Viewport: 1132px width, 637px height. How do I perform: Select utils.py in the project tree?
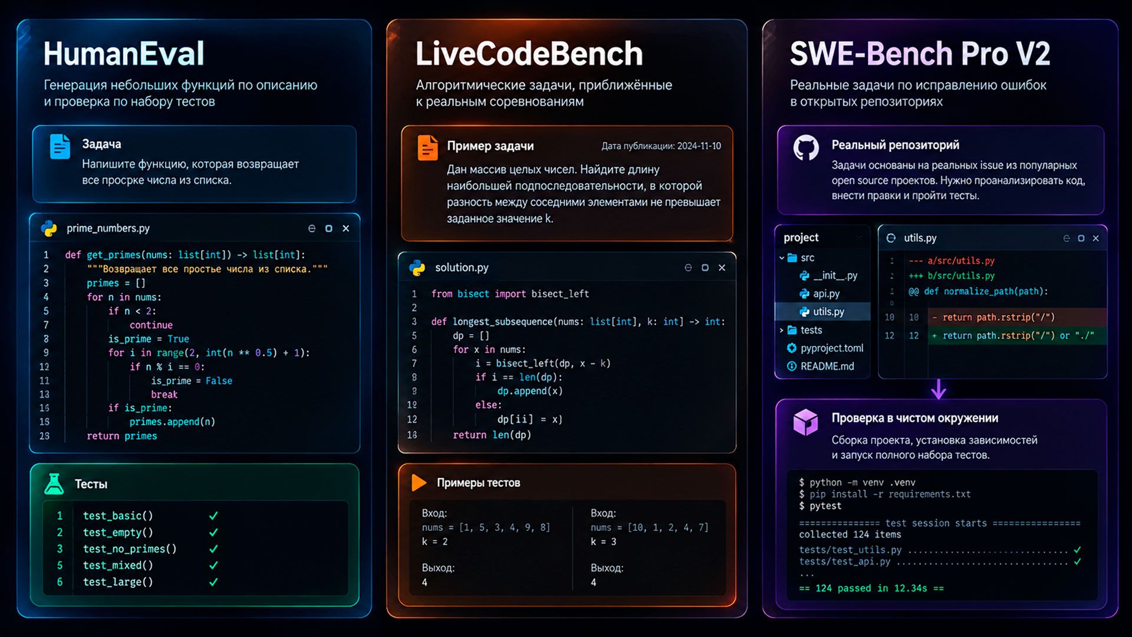[822, 312]
